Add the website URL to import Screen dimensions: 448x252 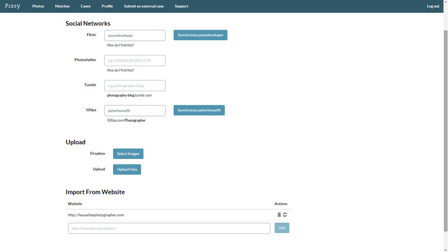coord(282,228)
